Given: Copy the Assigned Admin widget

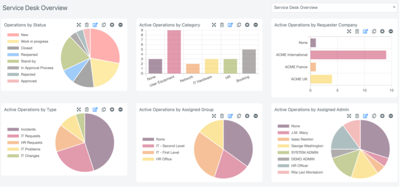Looking at the screenshot, I should click(x=374, y=116).
